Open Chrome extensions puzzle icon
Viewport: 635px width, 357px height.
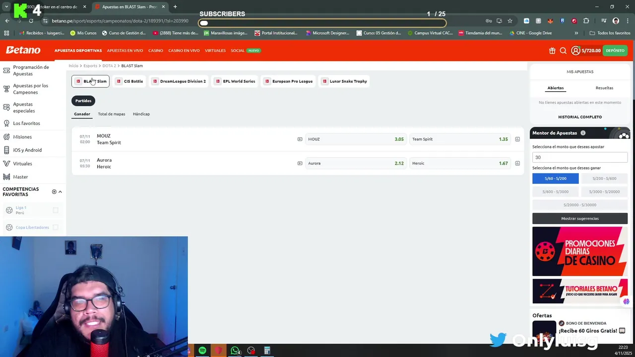[x=586, y=21]
